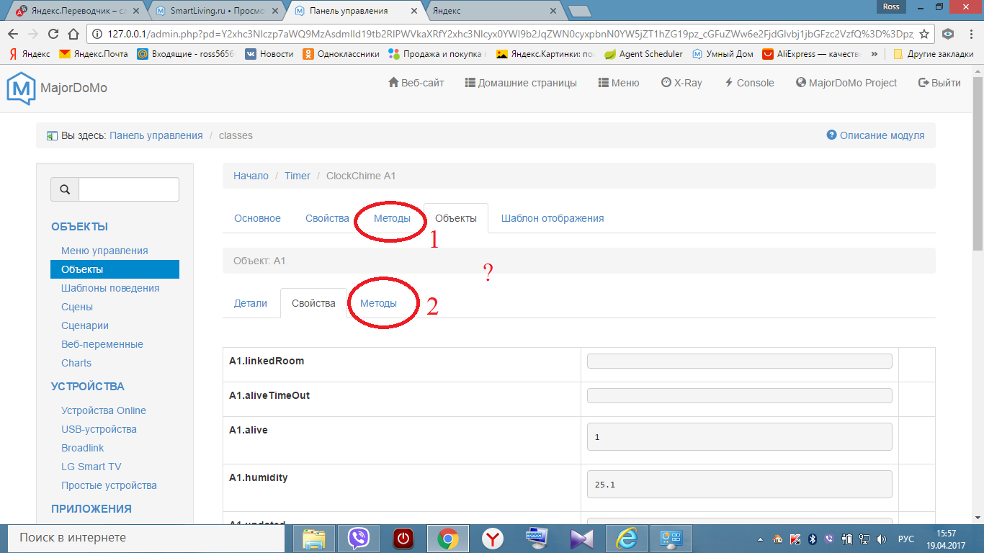Open the Умный Дом bookmark
The height and width of the screenshot is (553, 984).
(723, 54)
